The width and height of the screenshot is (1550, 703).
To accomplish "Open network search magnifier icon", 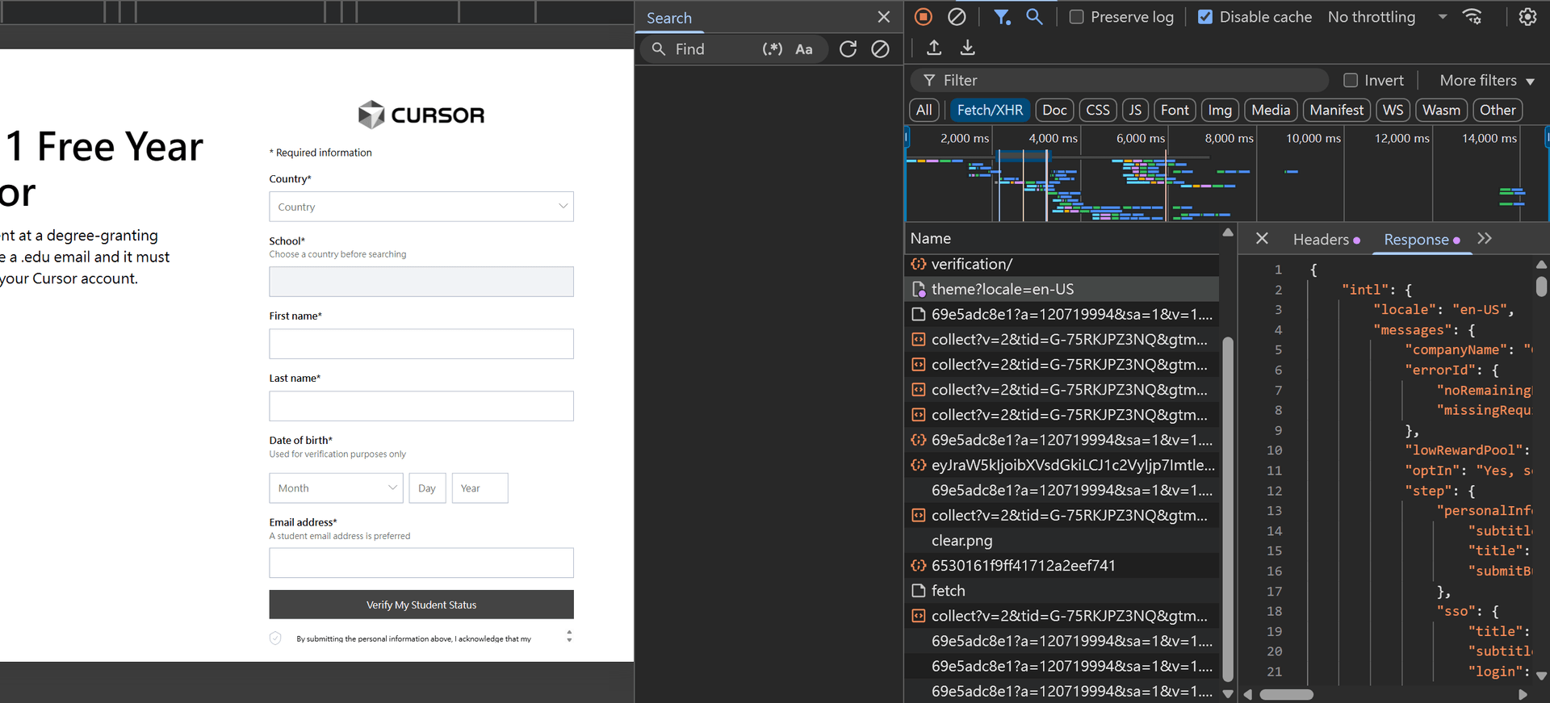I will pos(1034,17).
